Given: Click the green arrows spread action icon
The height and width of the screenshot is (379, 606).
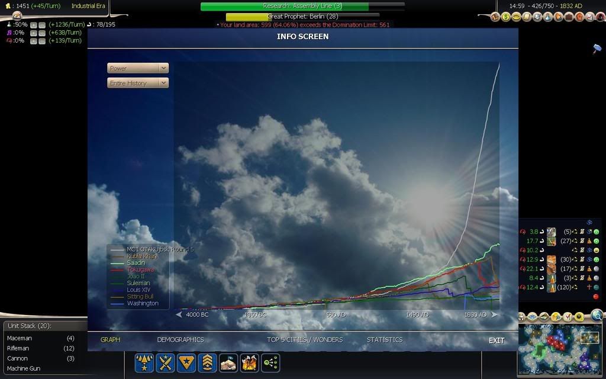Looking at the screenshot, I should click(x=270, y=363).
